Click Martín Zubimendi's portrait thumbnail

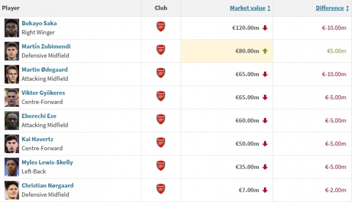click(x=11, y=51)
